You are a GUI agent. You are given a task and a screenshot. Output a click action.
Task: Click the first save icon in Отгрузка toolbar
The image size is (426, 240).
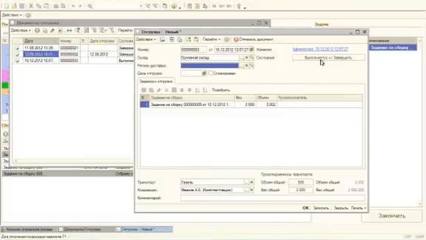pyautogui.click(x=162, y=40)
